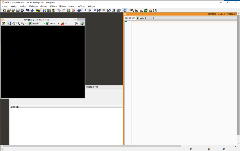Open the Feature inspection tool
240x151 pixels.
tap(146, 10)
